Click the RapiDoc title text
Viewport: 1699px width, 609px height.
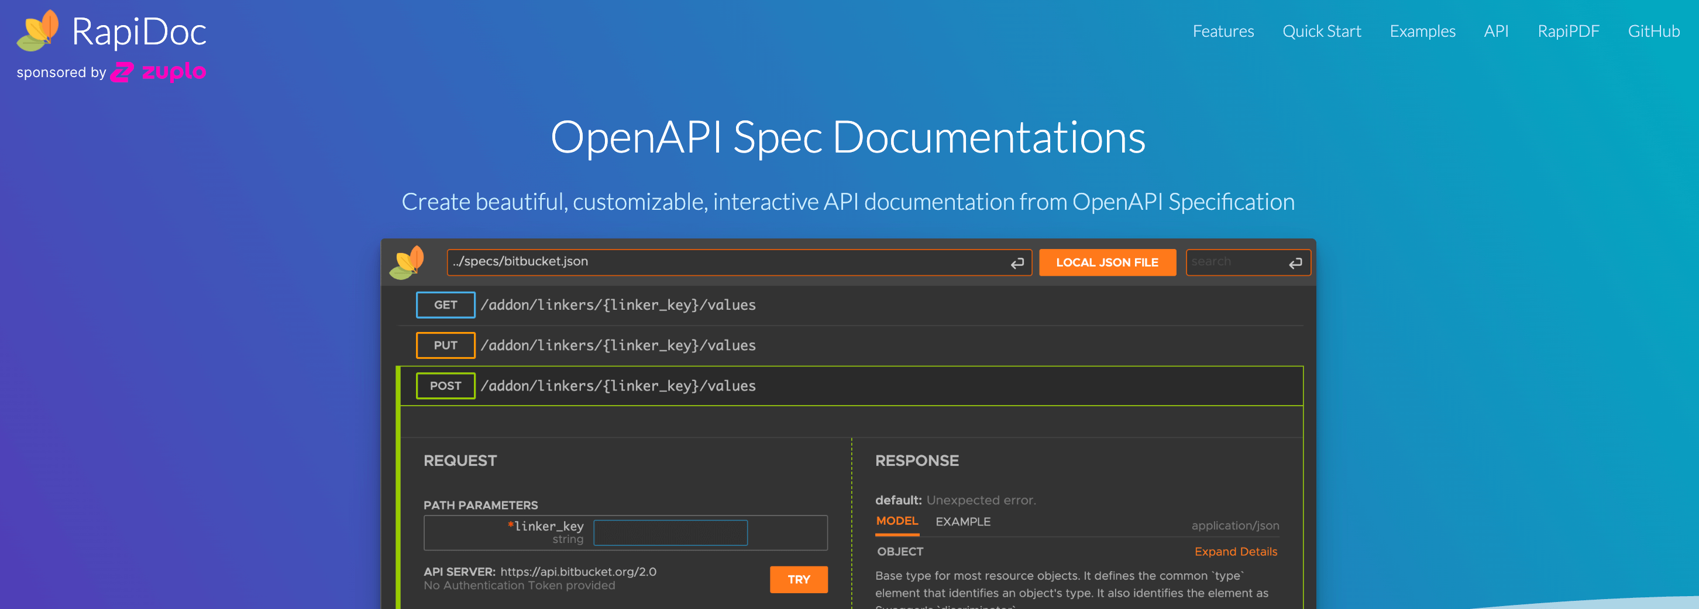[139, 32]
